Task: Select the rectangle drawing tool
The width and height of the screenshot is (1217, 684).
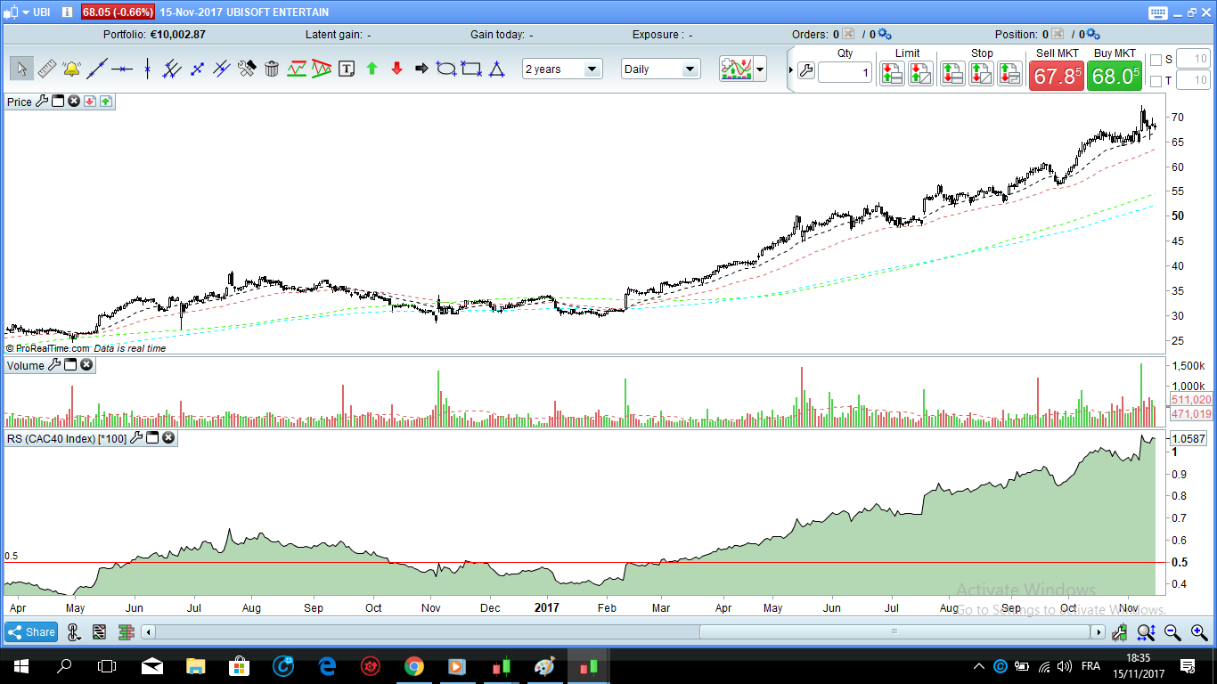Action: click(471, 69)
